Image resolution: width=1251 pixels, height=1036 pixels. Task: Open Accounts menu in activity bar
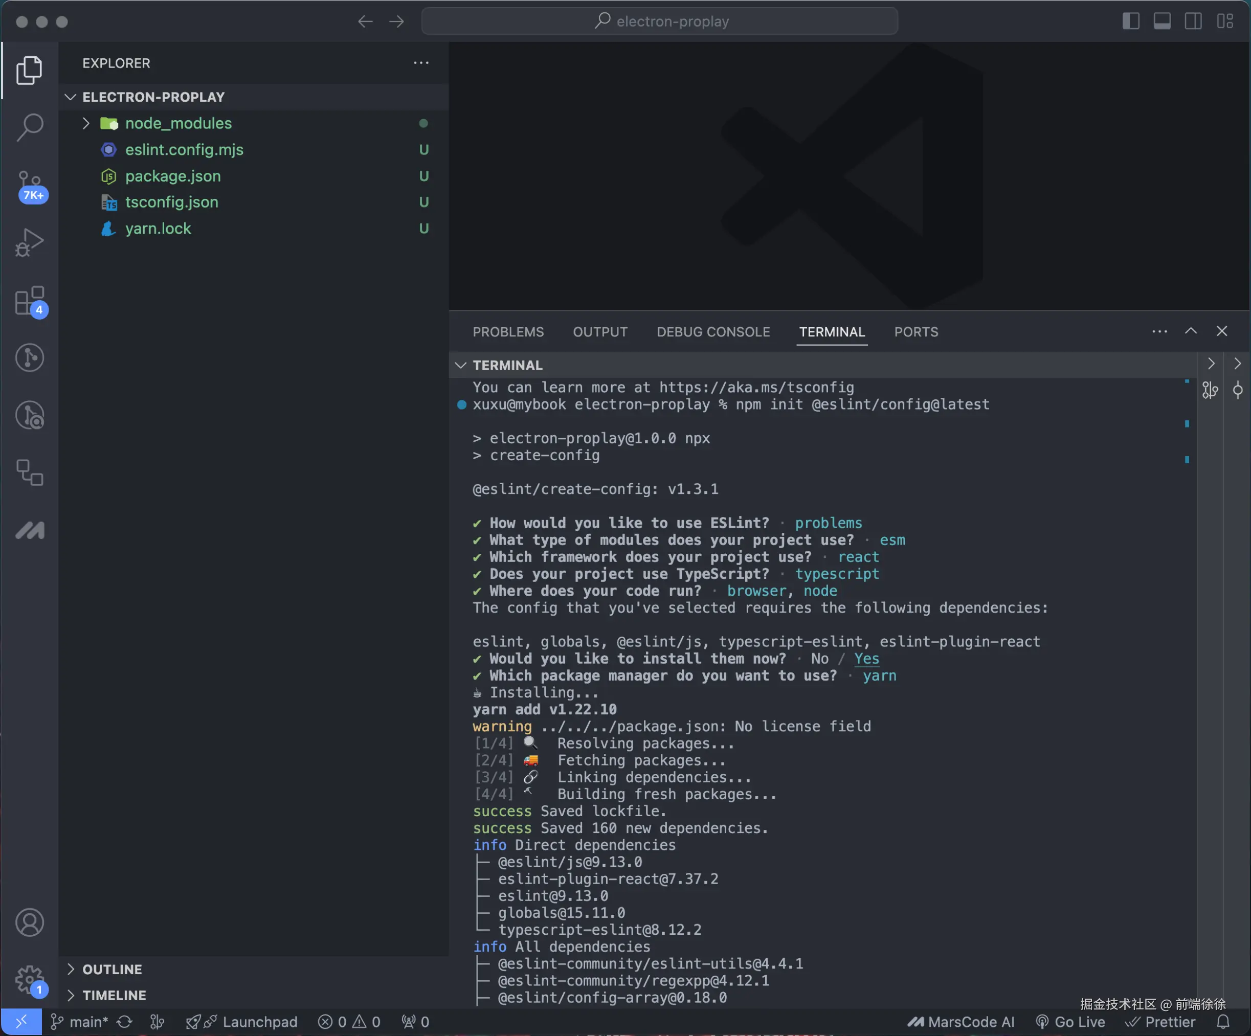point(29,922)
